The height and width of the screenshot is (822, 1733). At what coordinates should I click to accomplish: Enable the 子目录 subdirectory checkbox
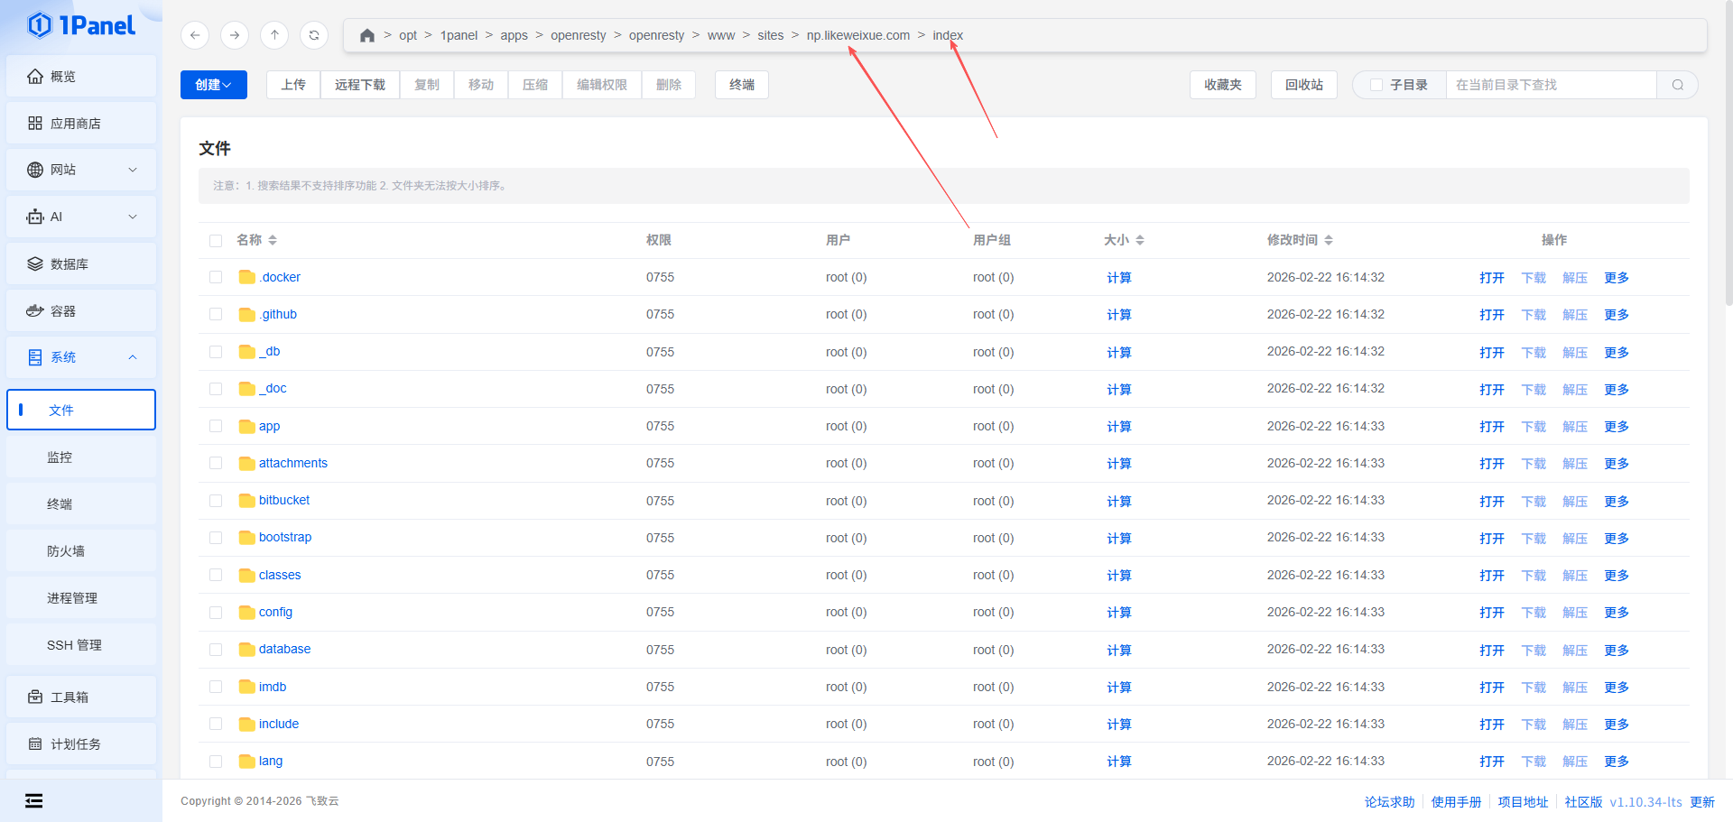[x=1376, y=85]
